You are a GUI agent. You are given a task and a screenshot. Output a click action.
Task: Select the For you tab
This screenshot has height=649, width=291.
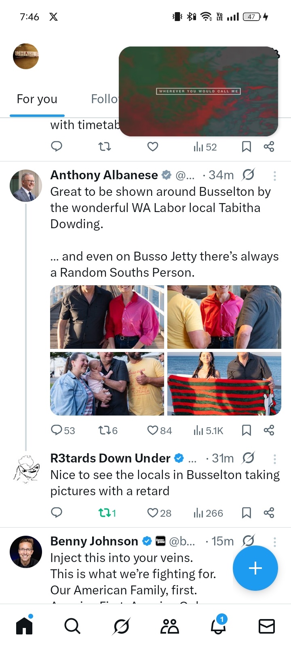[37, 99]
